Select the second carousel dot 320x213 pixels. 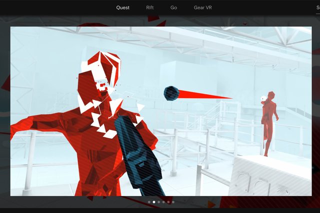(154, 202)
